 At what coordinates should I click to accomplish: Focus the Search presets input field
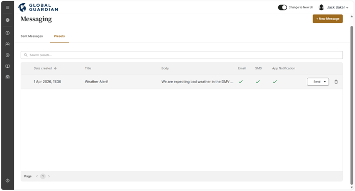click(182, 55)
